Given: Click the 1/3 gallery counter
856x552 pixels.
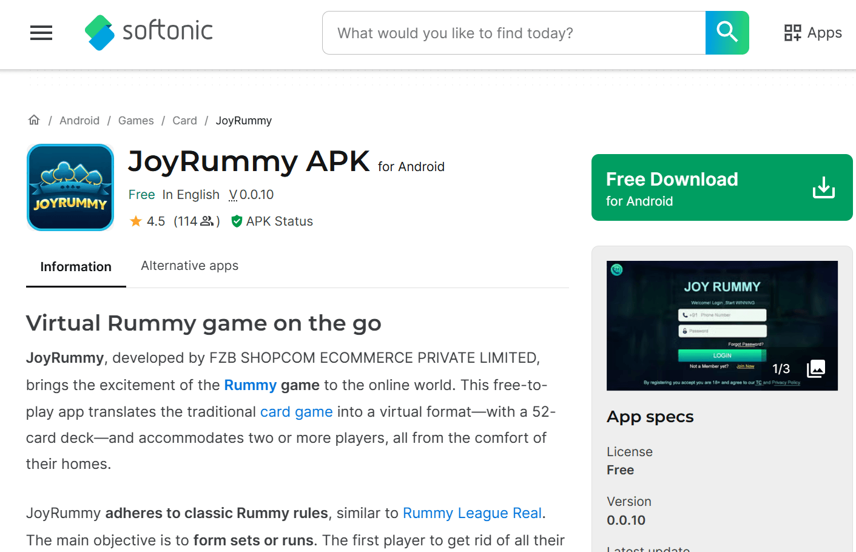Looking at the screenshot, I should click(x=781, y=369).
